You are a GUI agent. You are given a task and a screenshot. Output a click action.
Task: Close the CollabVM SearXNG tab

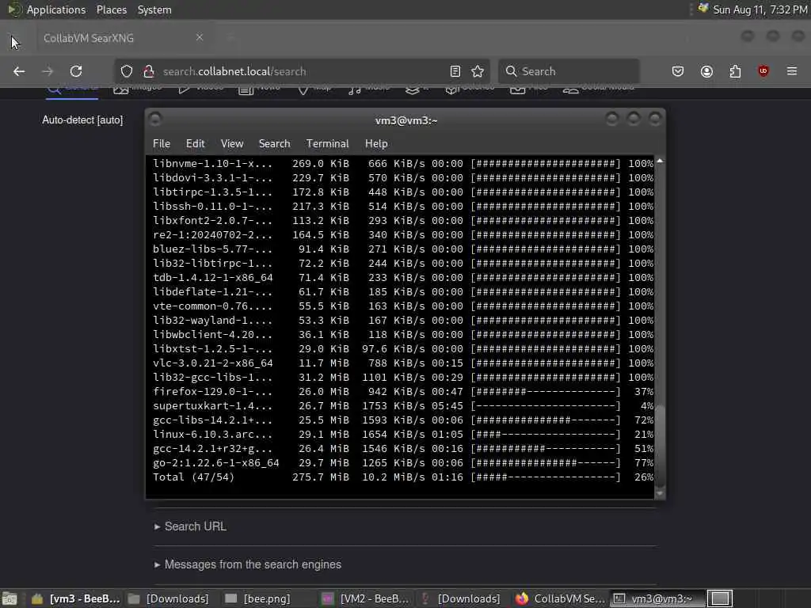200,37
